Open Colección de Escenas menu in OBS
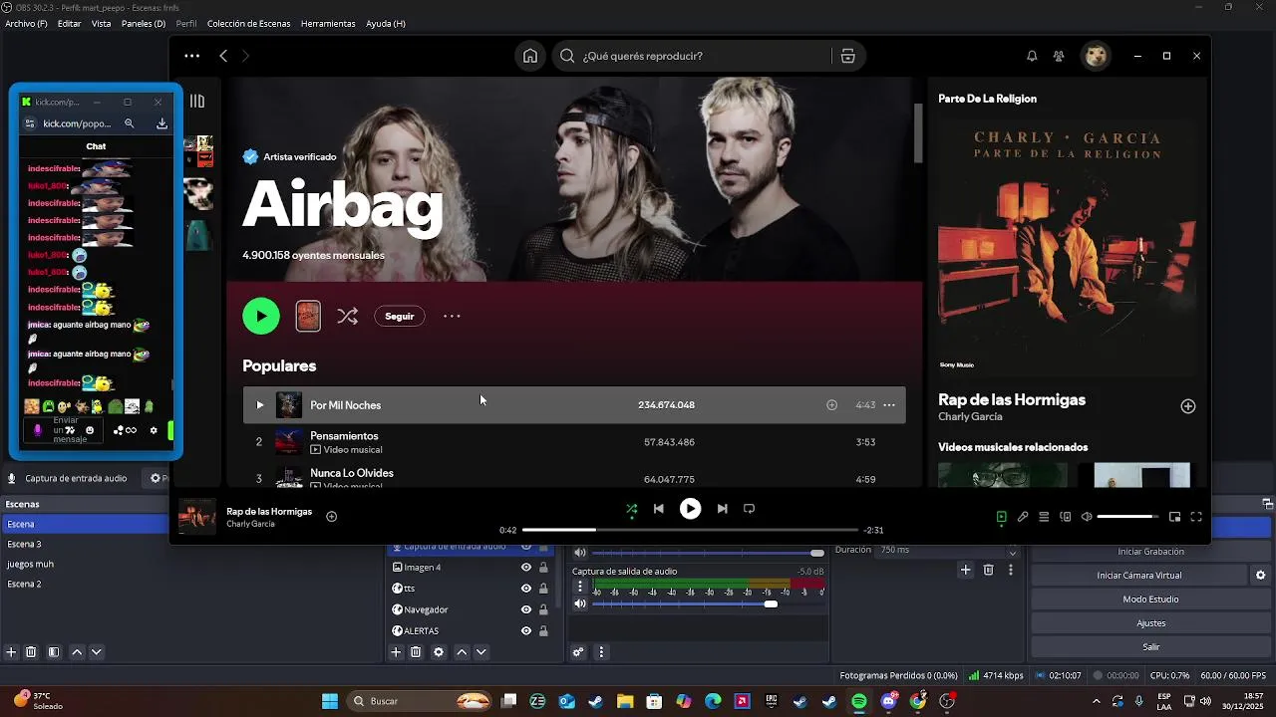 coord(249,23)
